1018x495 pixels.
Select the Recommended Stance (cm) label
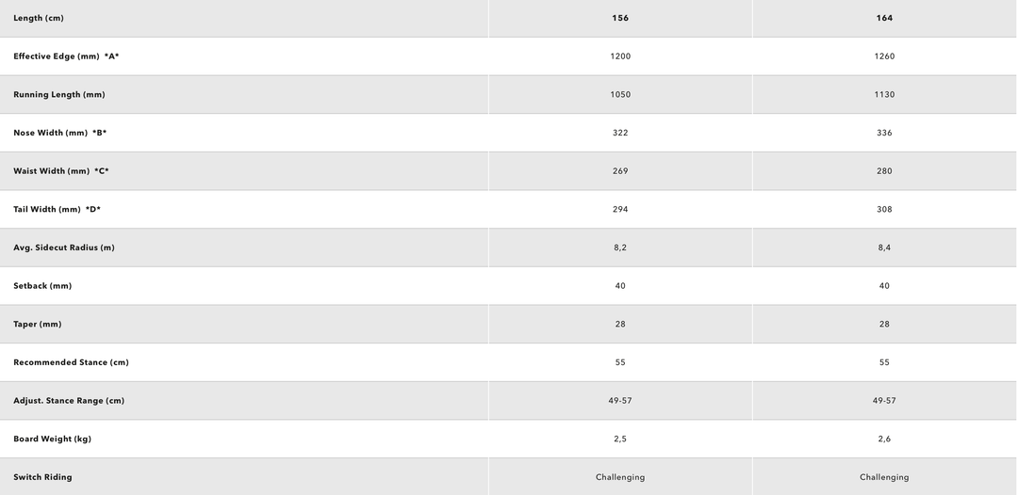click(x=71, y=362)
